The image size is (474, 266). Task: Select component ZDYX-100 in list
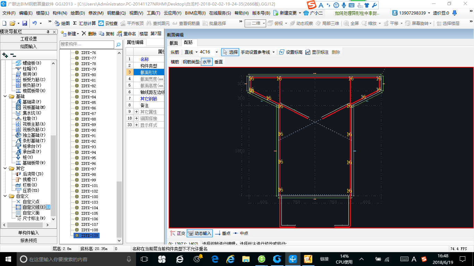(90, 197)
